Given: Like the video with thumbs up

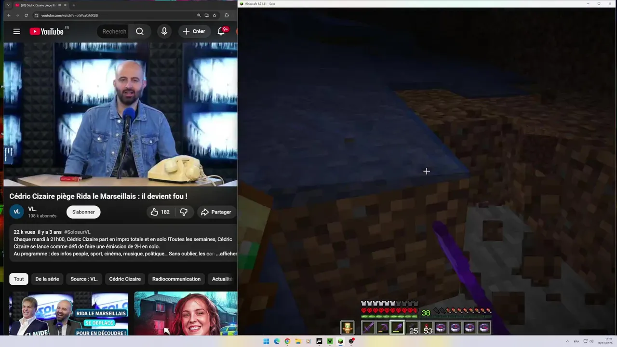Looking at the screenshot, I should point(160,212).
